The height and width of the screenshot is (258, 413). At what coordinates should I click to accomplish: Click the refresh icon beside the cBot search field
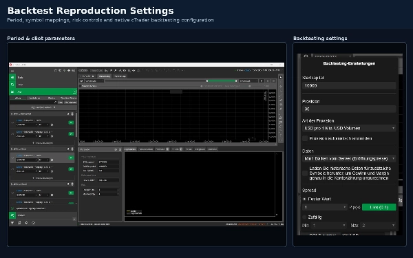(x=55, y=102)
